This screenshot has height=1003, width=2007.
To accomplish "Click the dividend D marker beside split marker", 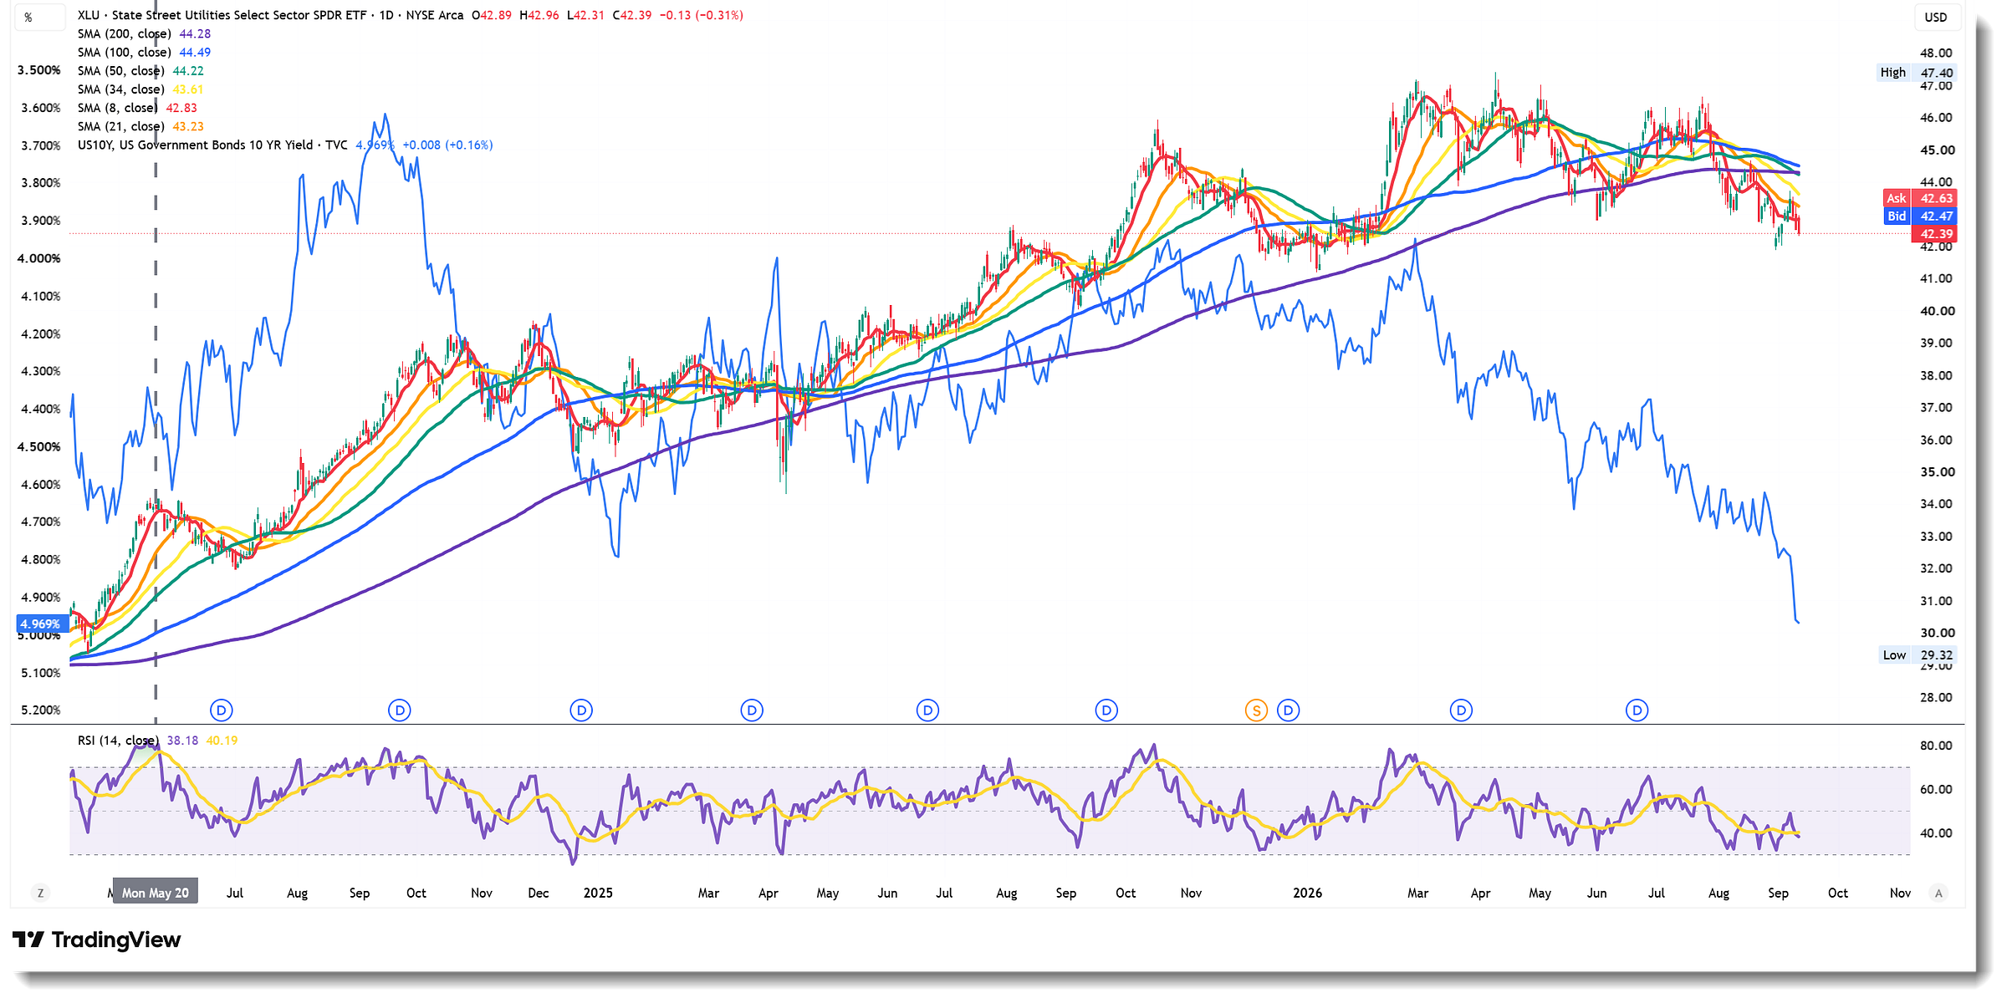I will coord(1289,710).
